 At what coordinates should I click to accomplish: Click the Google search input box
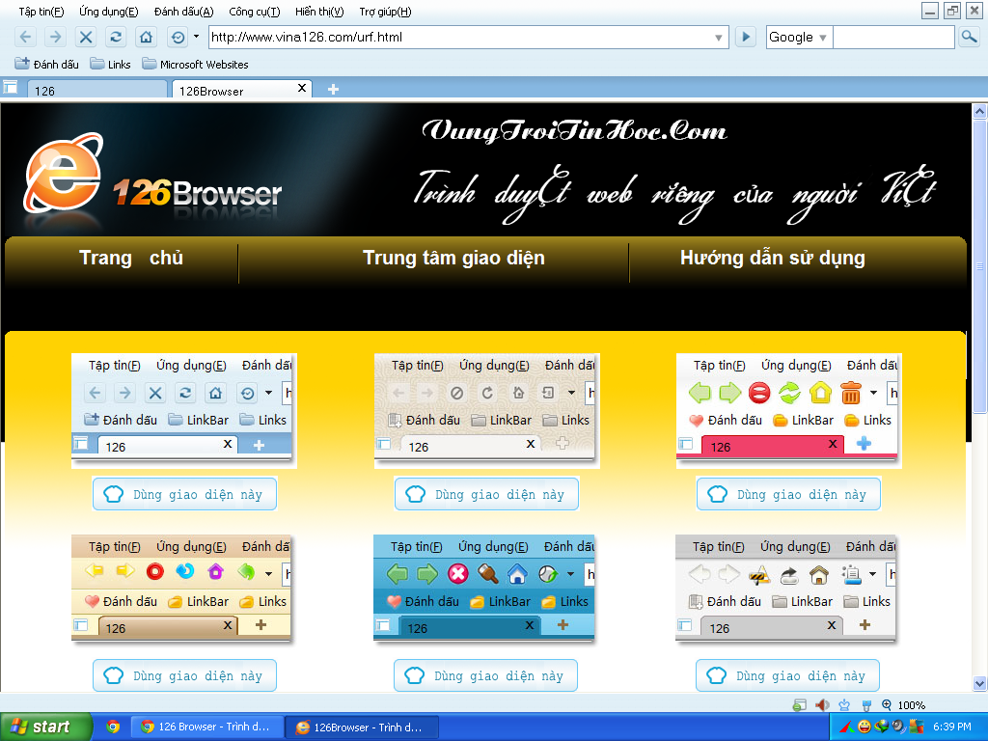pos(893,38)
